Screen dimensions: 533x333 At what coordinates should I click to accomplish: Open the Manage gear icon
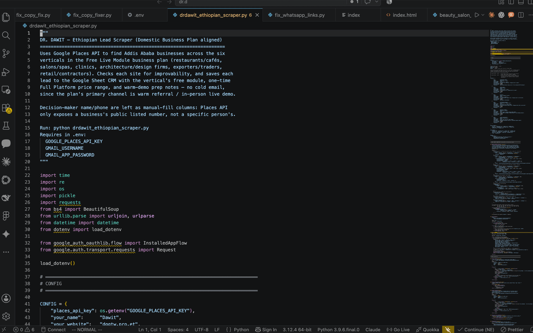6,316
